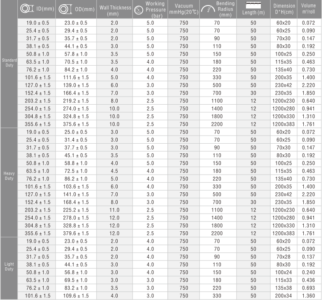Select OD cell 139.0 ± 1.5

coord(76,85)
